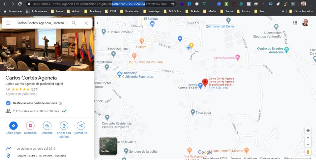This screenshot has height=160, width=316.
Task: Click the Cercano nearby icon
Action: pos(47,126)
